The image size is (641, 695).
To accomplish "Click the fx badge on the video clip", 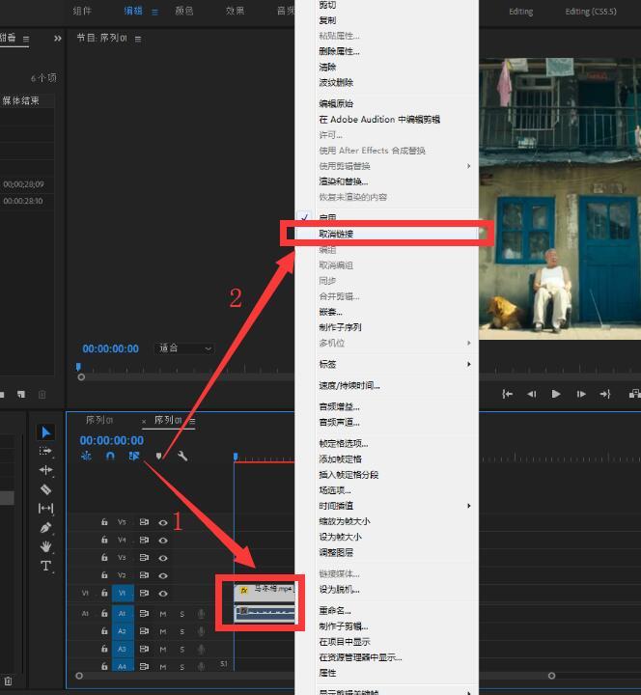I will tap(244, 591).
